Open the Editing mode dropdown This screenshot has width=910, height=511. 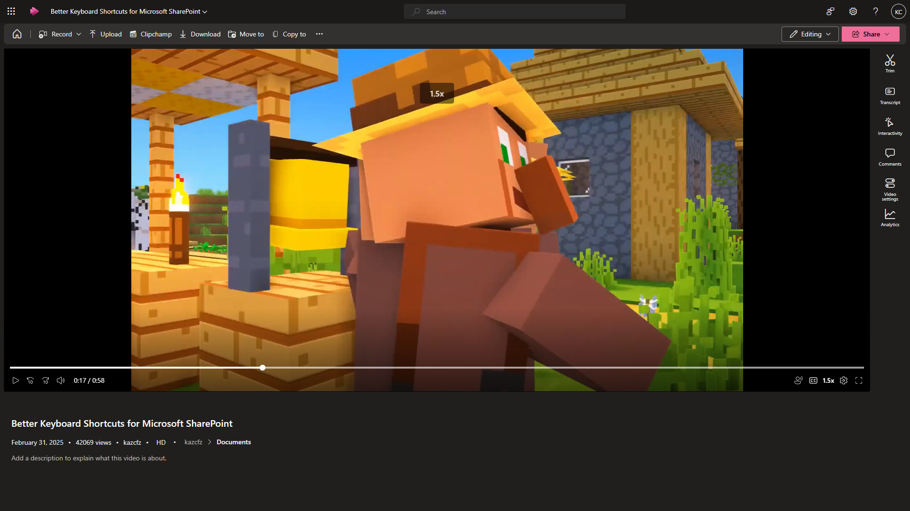pyautogui.click(x=810, y=34)
